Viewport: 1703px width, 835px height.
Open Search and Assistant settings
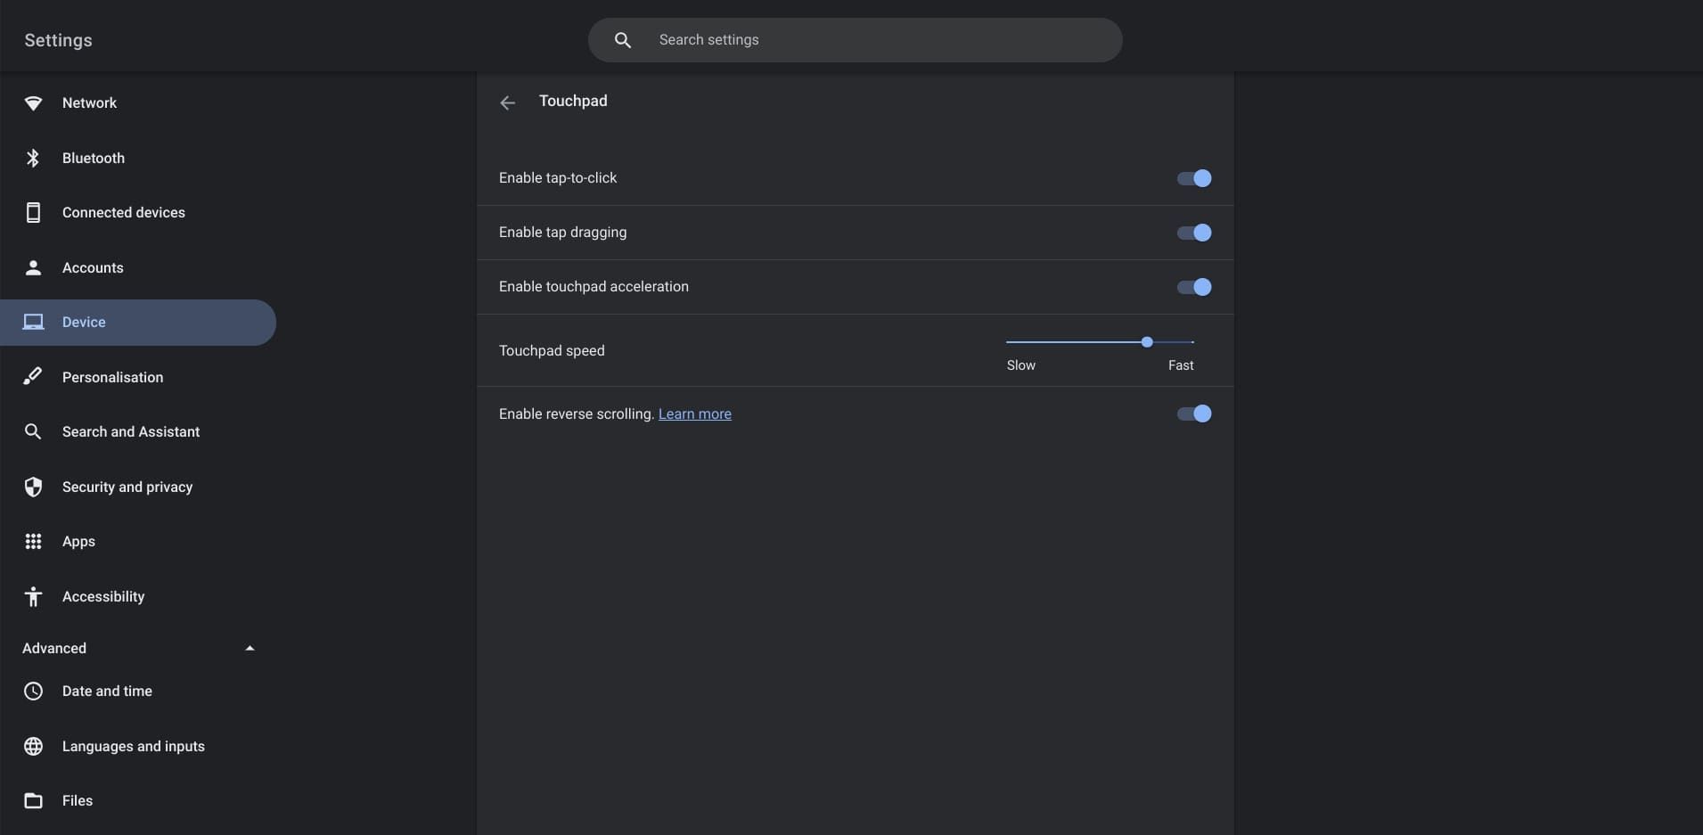pyautogui.click(x=131, y=432)
